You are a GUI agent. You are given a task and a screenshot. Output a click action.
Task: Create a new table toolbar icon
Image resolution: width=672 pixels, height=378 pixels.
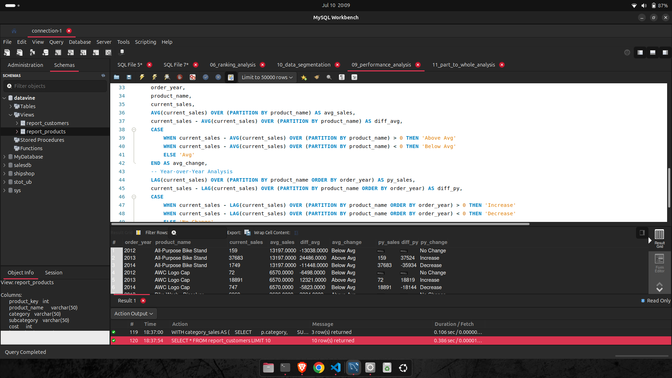point(58,52)
